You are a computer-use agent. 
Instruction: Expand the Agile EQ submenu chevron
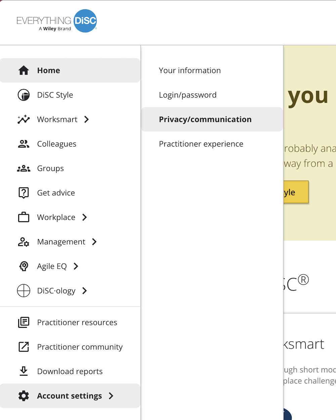pos(76,266)
